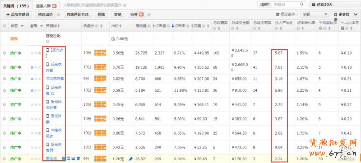This screenshot has width=361, height=163.
Task: Open the 模糊 match-type dropdown
Action: click(264, 4)
